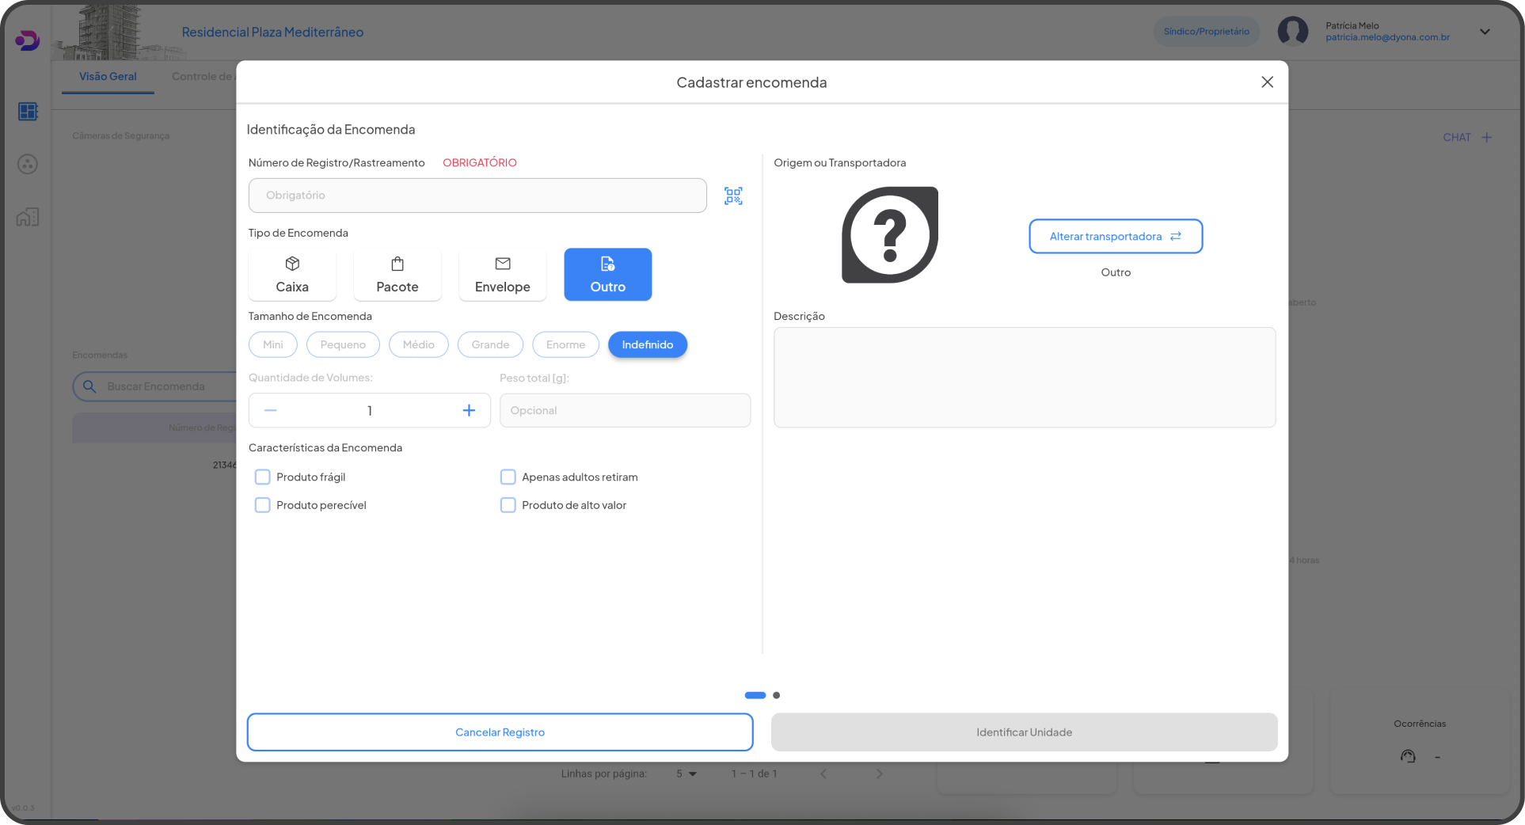
Task: Switch to Visão Geral tab
Action: click(108, 77)
